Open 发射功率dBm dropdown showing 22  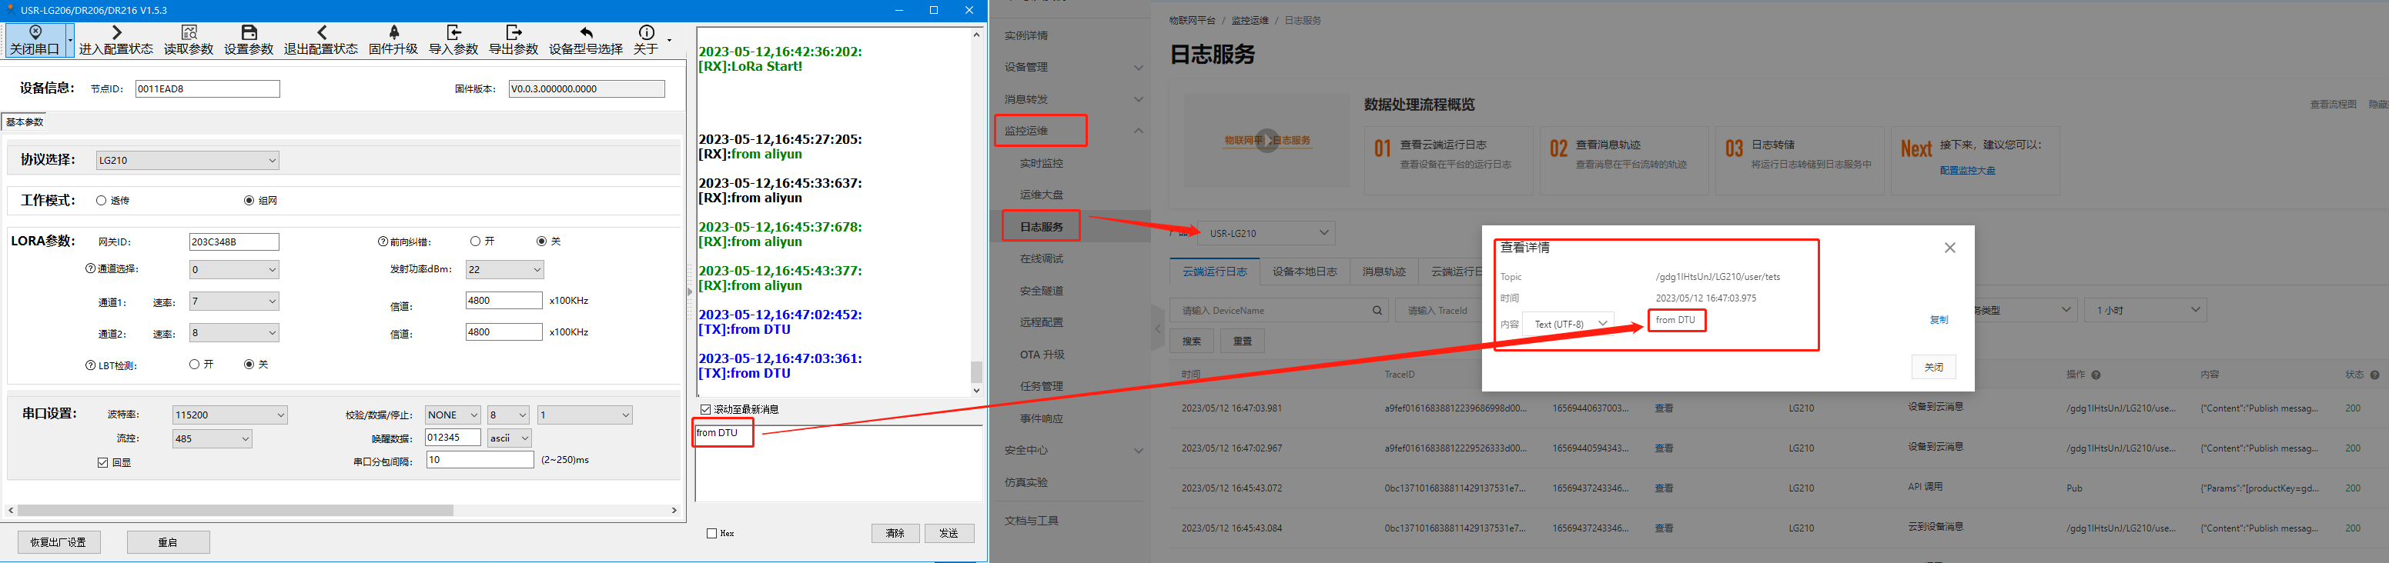point(504,269)
